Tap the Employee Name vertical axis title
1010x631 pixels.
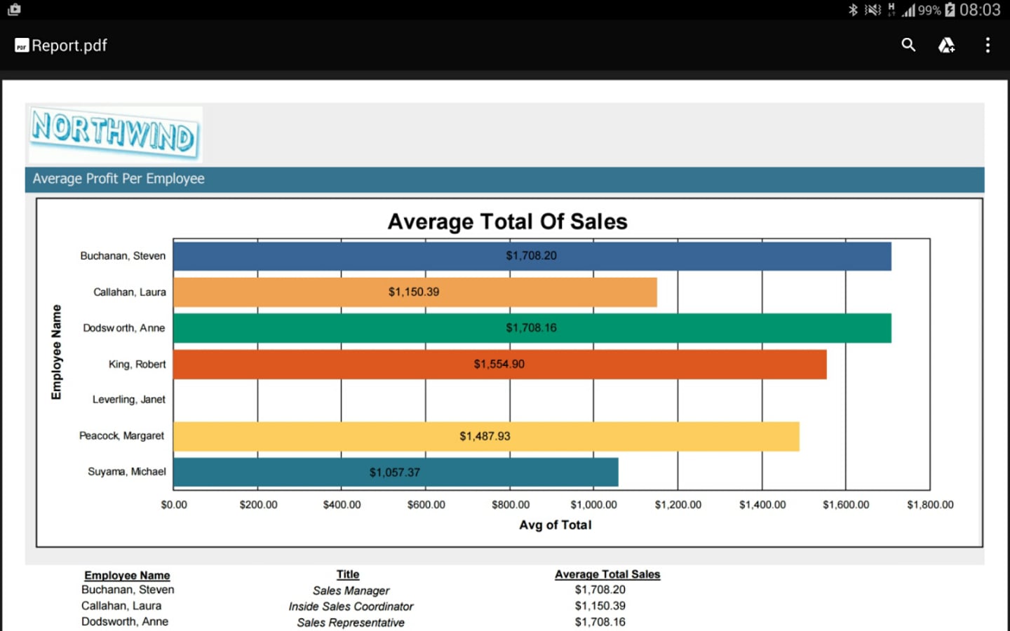[57, 352]
